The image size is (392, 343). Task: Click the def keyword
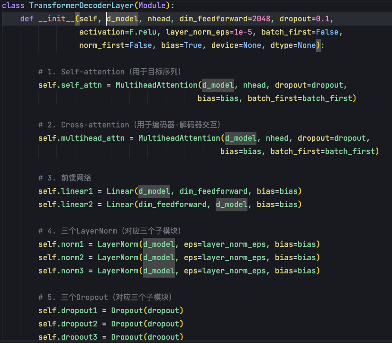[x=27, y=19]
